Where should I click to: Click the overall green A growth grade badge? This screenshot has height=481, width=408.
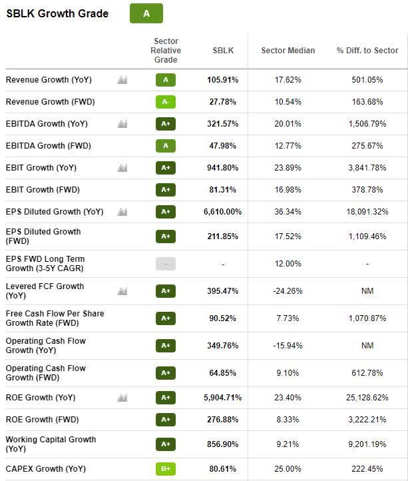click(x=146, y=13)
